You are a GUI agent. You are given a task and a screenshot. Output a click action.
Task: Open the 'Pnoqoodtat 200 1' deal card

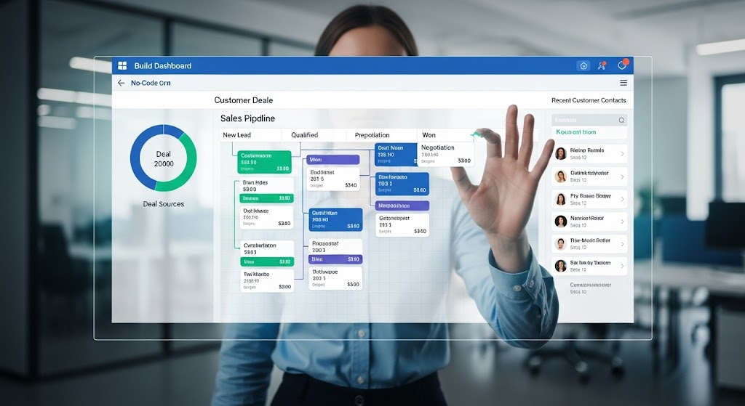tap(335, 247)
